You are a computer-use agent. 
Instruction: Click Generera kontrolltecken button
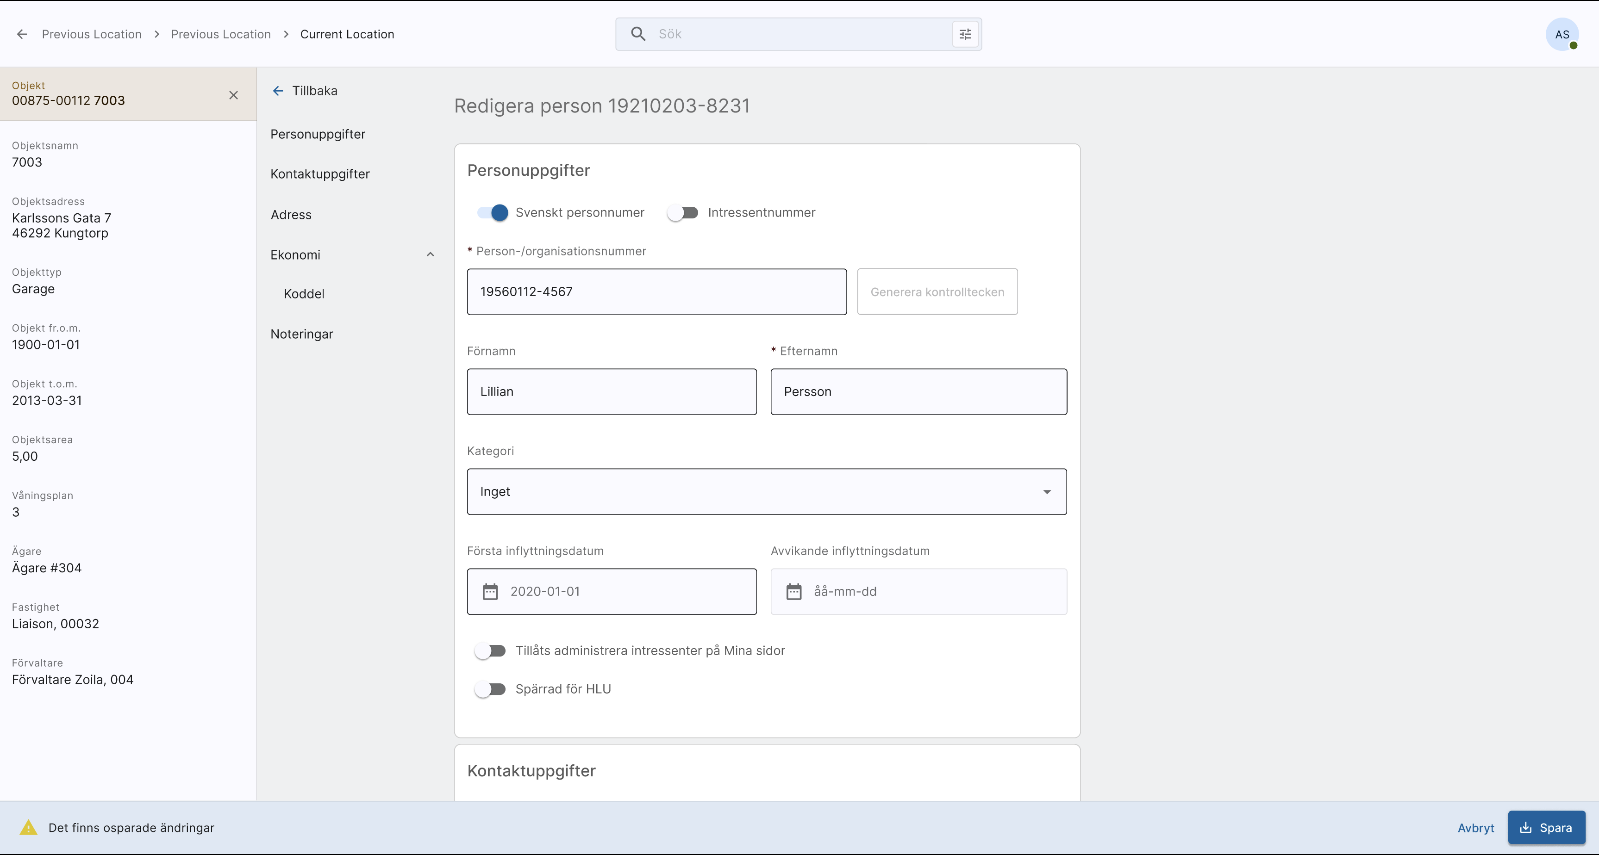(937, 291)
